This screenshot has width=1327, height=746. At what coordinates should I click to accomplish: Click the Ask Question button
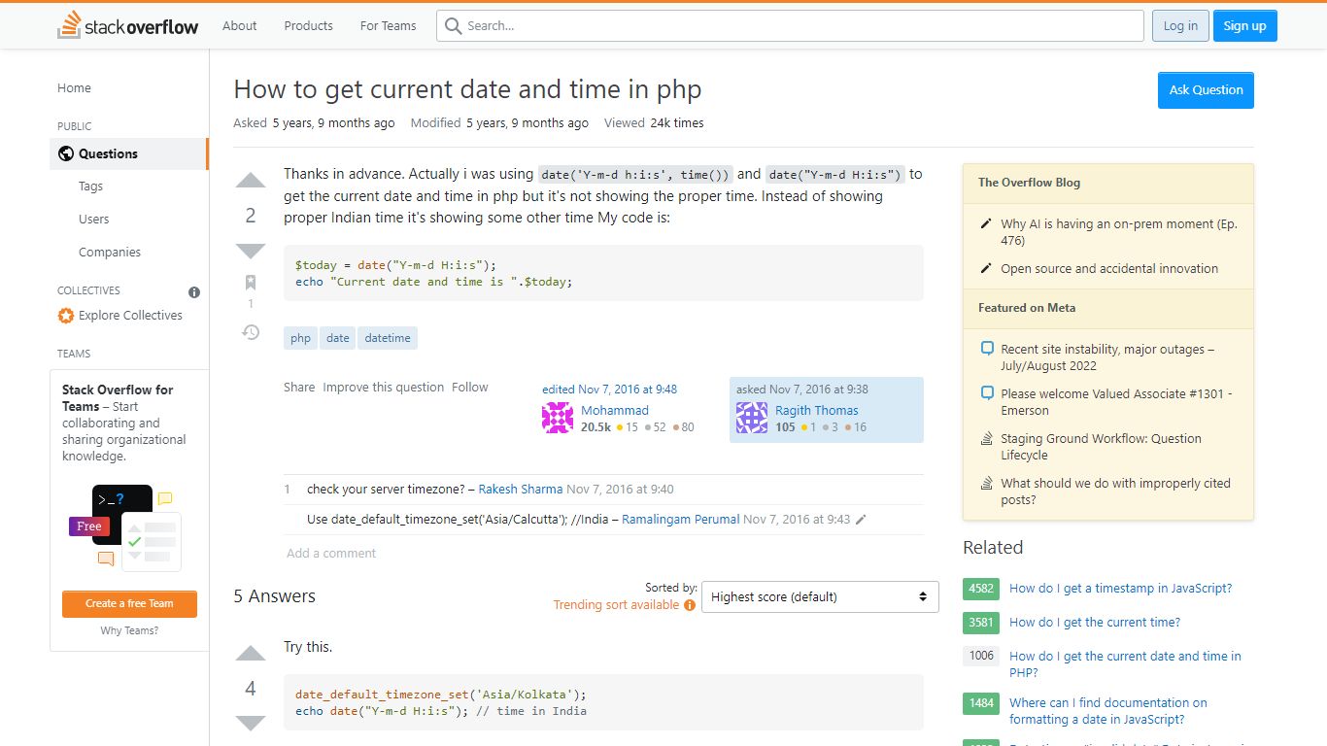[x=1206, y=90]
